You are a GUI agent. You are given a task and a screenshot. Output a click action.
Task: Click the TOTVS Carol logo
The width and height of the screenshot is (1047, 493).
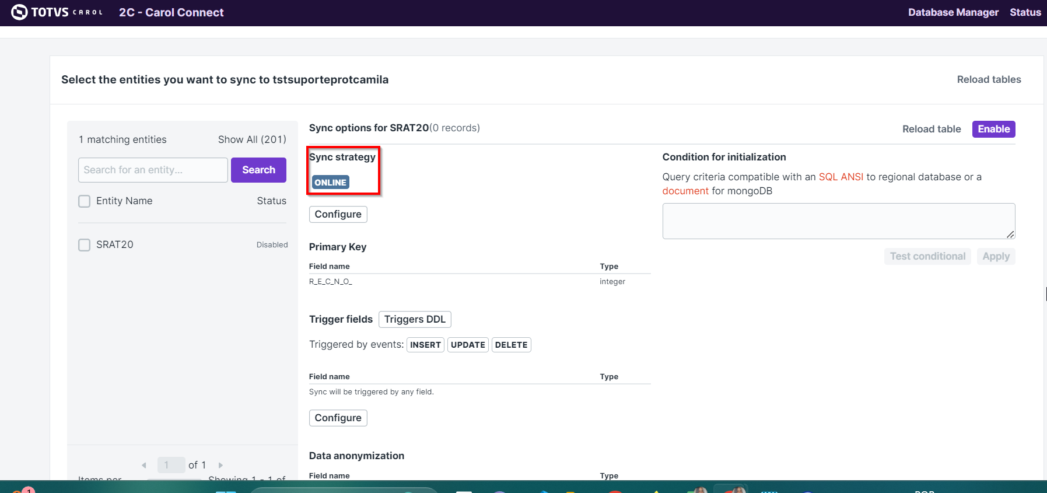click(57, 12)
